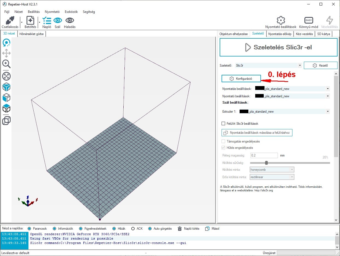Screen dimensions: 340x256
Task: Select the Szeletelő tab
Action: click(258, 33)
